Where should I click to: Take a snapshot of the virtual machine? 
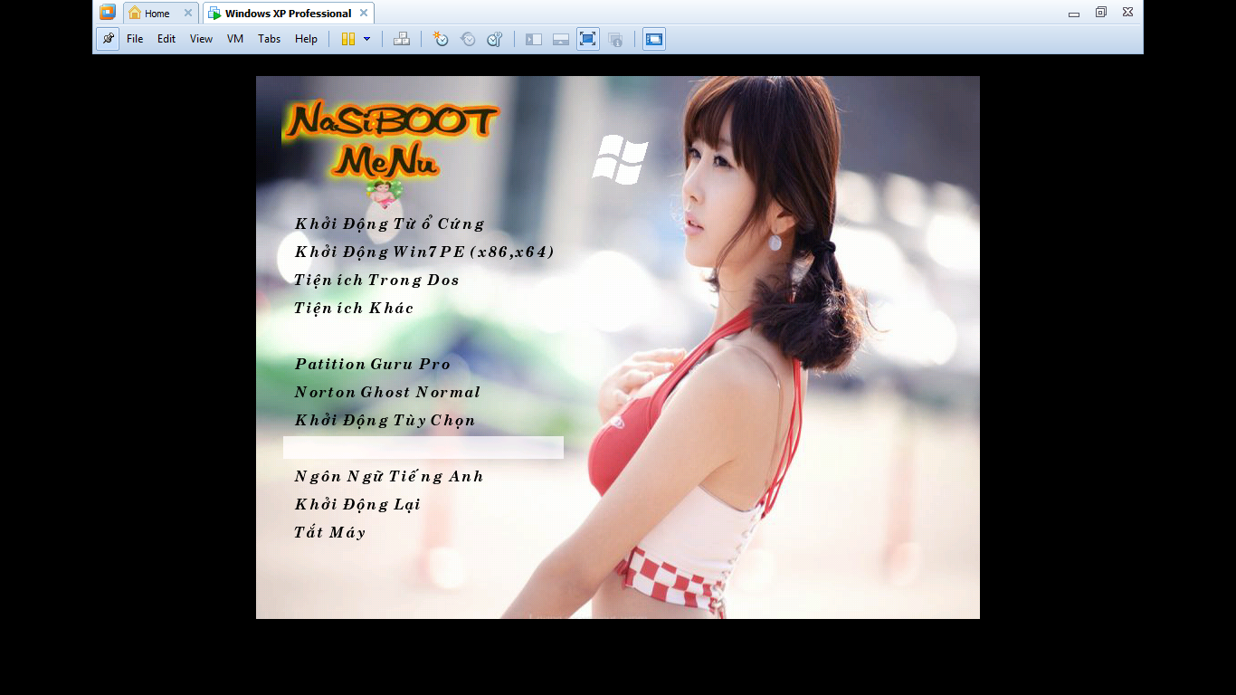click(441, 39)
